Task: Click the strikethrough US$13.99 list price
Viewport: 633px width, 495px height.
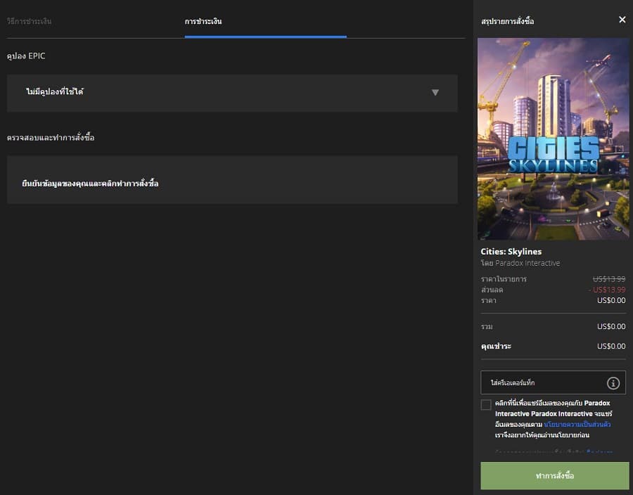Action: 609,278
